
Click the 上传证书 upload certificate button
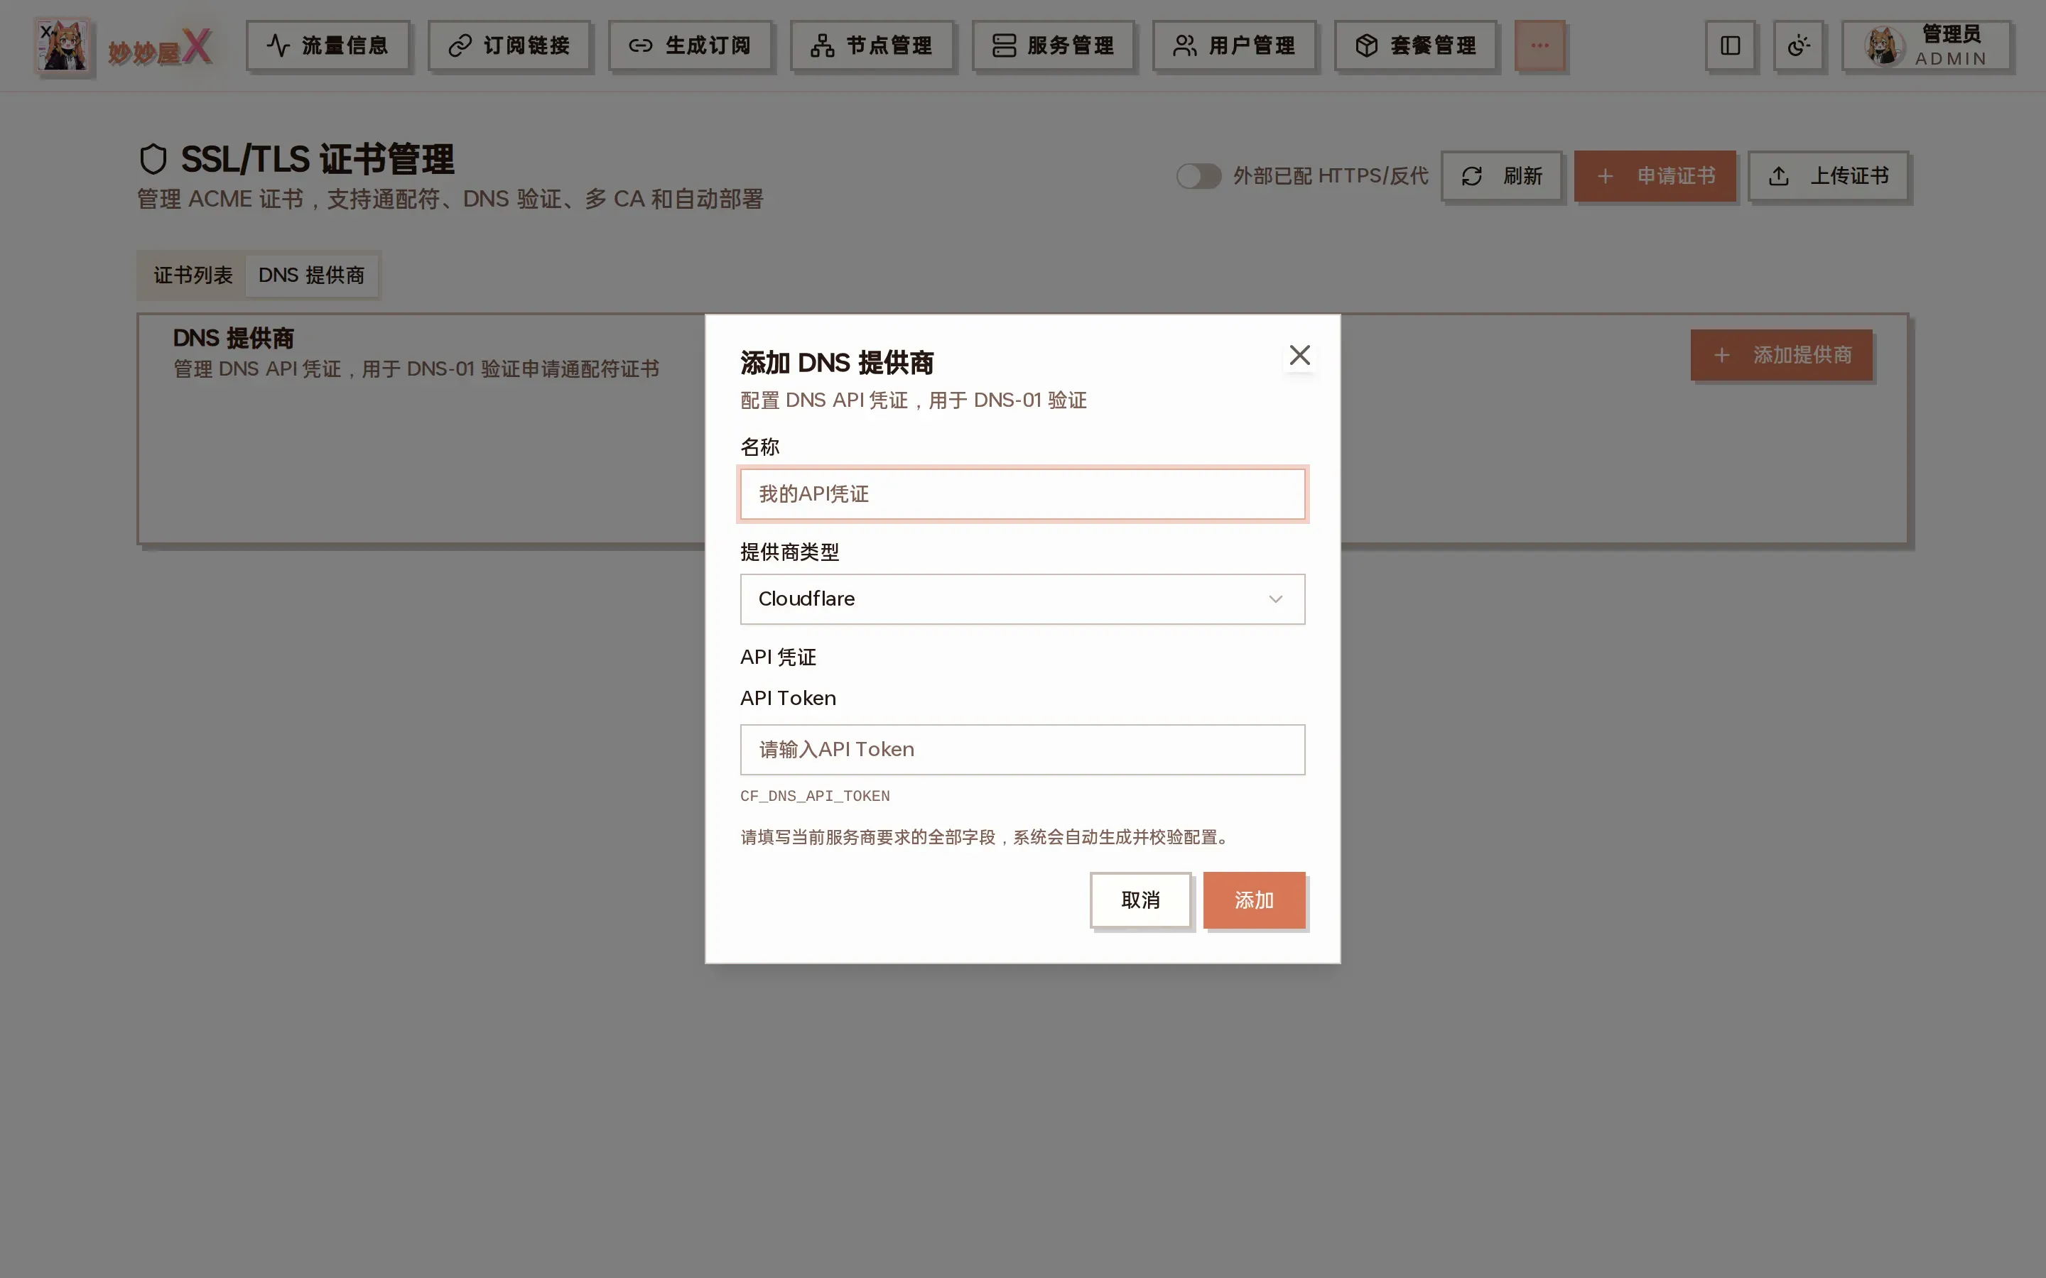[1828, 176]
